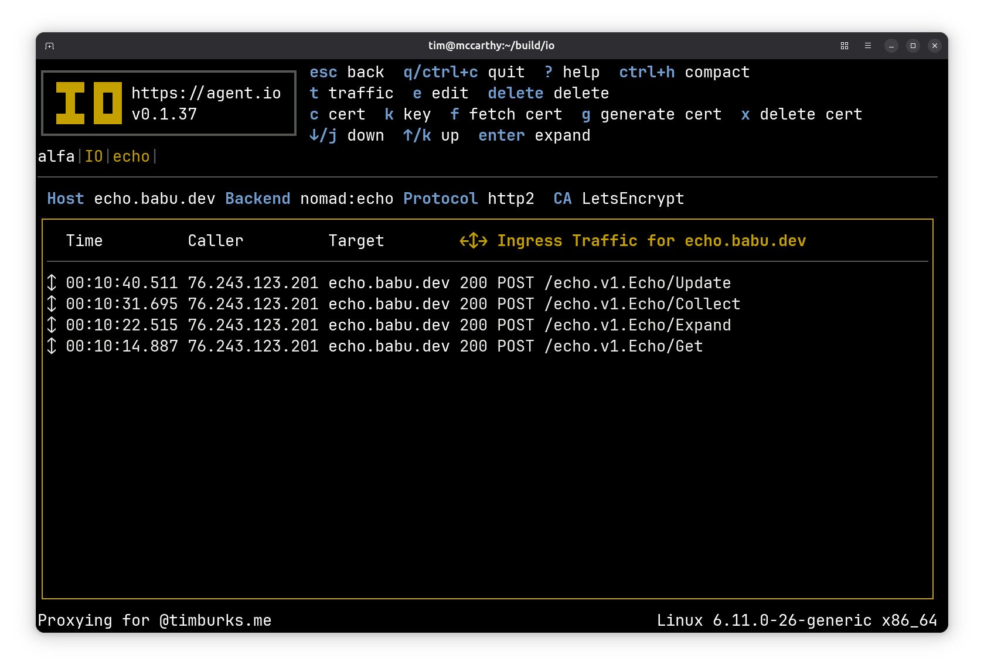
Task: Click the 'generate cert' shortcut label
Action: click(x=660, y=114)
